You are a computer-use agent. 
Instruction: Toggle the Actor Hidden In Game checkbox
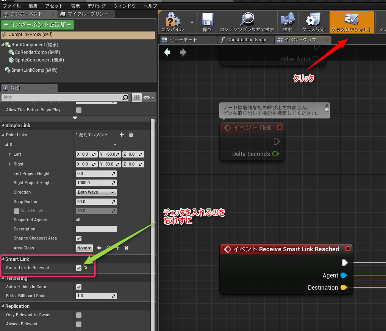click(x=78, y=287)
